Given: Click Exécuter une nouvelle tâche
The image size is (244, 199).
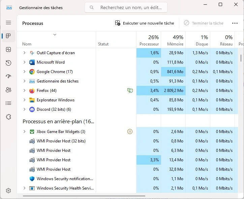Looking at the screenshot, I should 145,23.
